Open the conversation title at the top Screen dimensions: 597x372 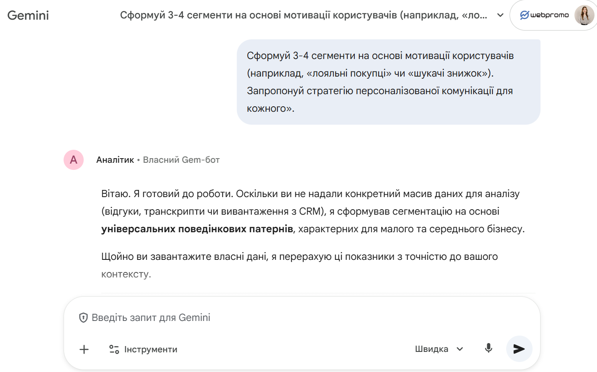(303, 15)
